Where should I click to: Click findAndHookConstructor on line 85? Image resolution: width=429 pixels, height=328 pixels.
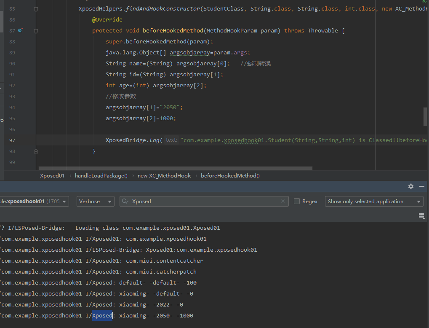163,9
